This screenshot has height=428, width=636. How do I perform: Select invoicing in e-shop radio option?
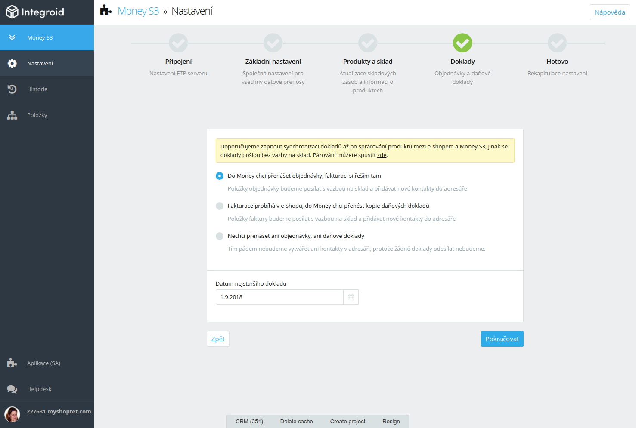pos(220,206)
